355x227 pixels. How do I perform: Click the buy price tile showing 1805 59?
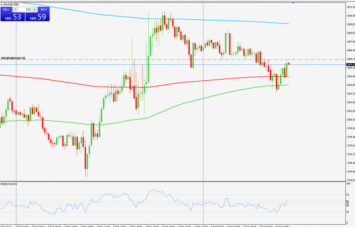pos(37,16)
